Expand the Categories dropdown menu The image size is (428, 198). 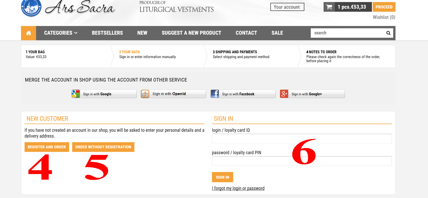[61, 33]
